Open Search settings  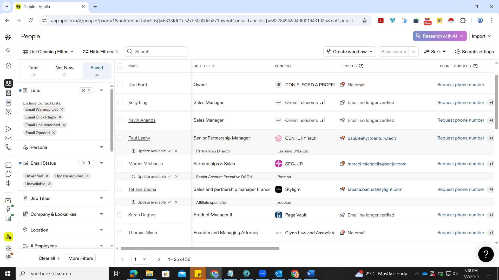tap(474, 52)
